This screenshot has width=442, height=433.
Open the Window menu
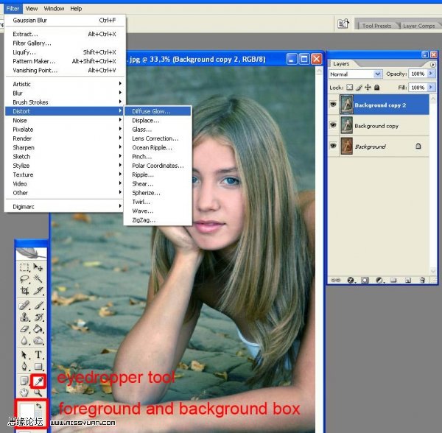coord(54,9)
